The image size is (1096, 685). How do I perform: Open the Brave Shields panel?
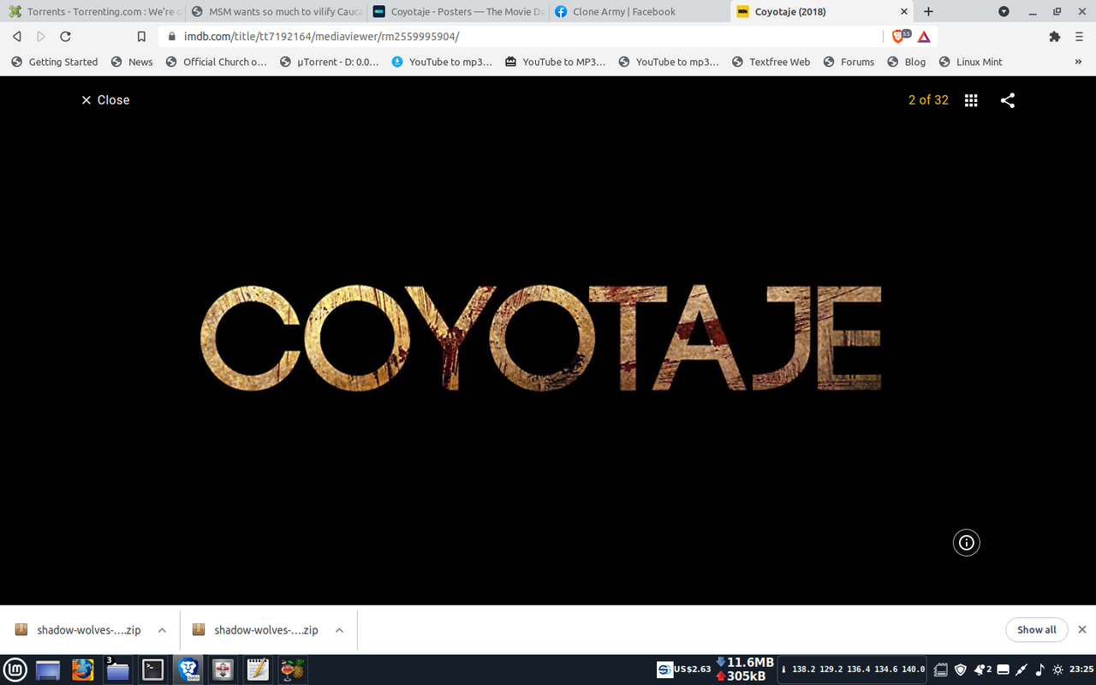pyautogui.click(x=898, y=37)
